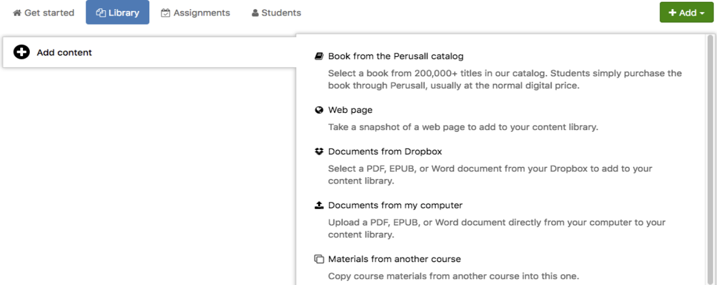Click the home icon in Get started
717x285 pixels.
click(x=17, y=13)
